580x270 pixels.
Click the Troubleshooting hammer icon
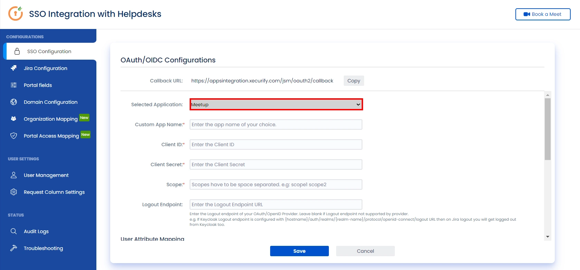[x=14, y=248]
